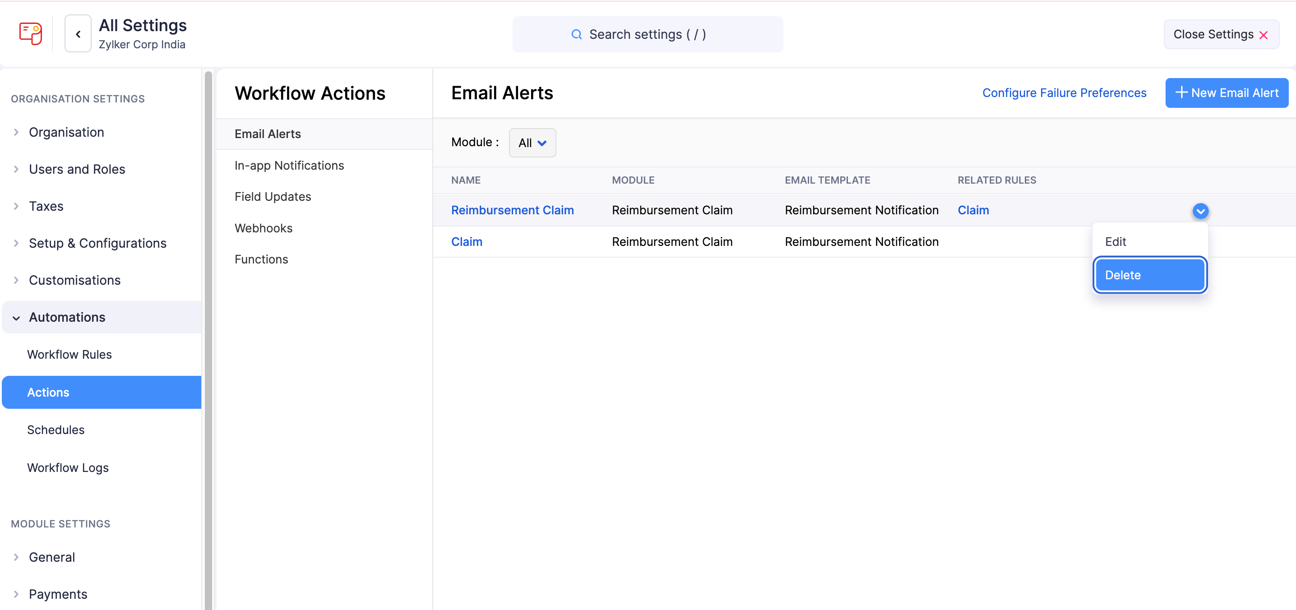Open the Reimbursement Claim row dropdown arrow
The height and width of the screenshot is (610, 1296).
coord(1200,211)
